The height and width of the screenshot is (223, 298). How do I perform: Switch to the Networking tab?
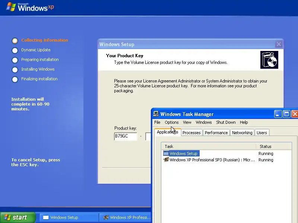coord(242,133)
